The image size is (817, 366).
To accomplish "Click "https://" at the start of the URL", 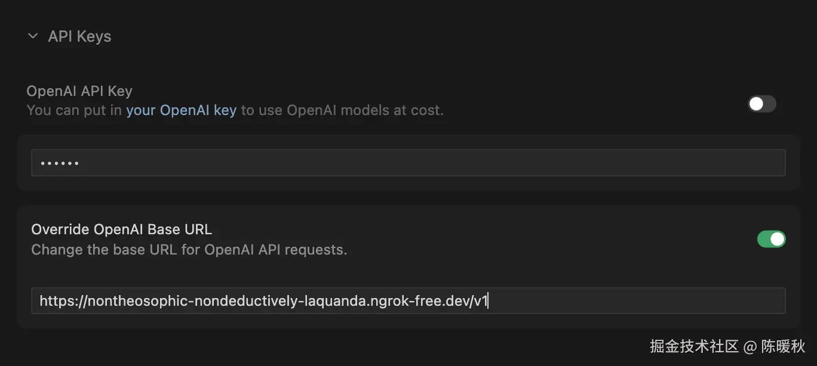I will click(x=62, y=301).
